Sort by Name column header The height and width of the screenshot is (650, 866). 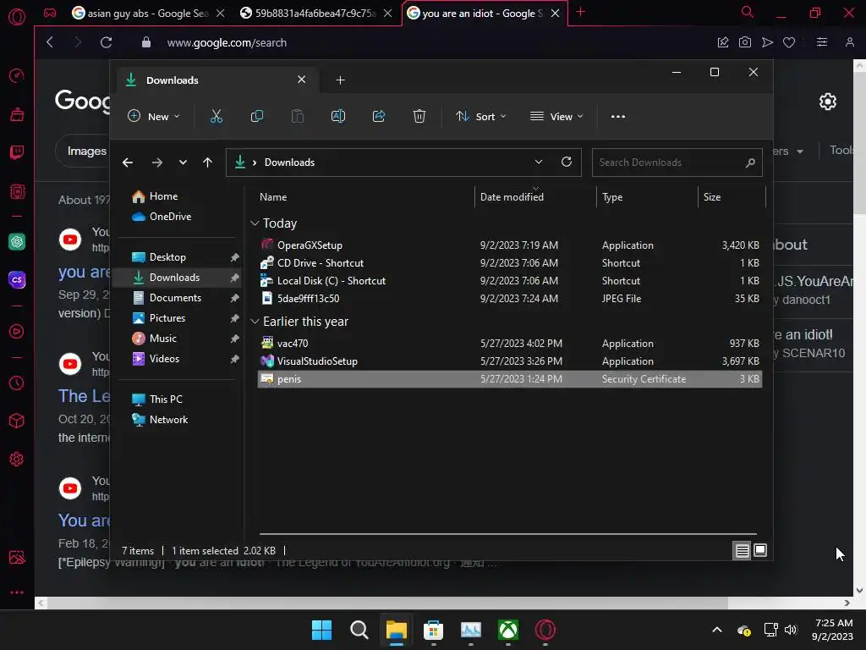pyautogui.click(x=365, y=196)
